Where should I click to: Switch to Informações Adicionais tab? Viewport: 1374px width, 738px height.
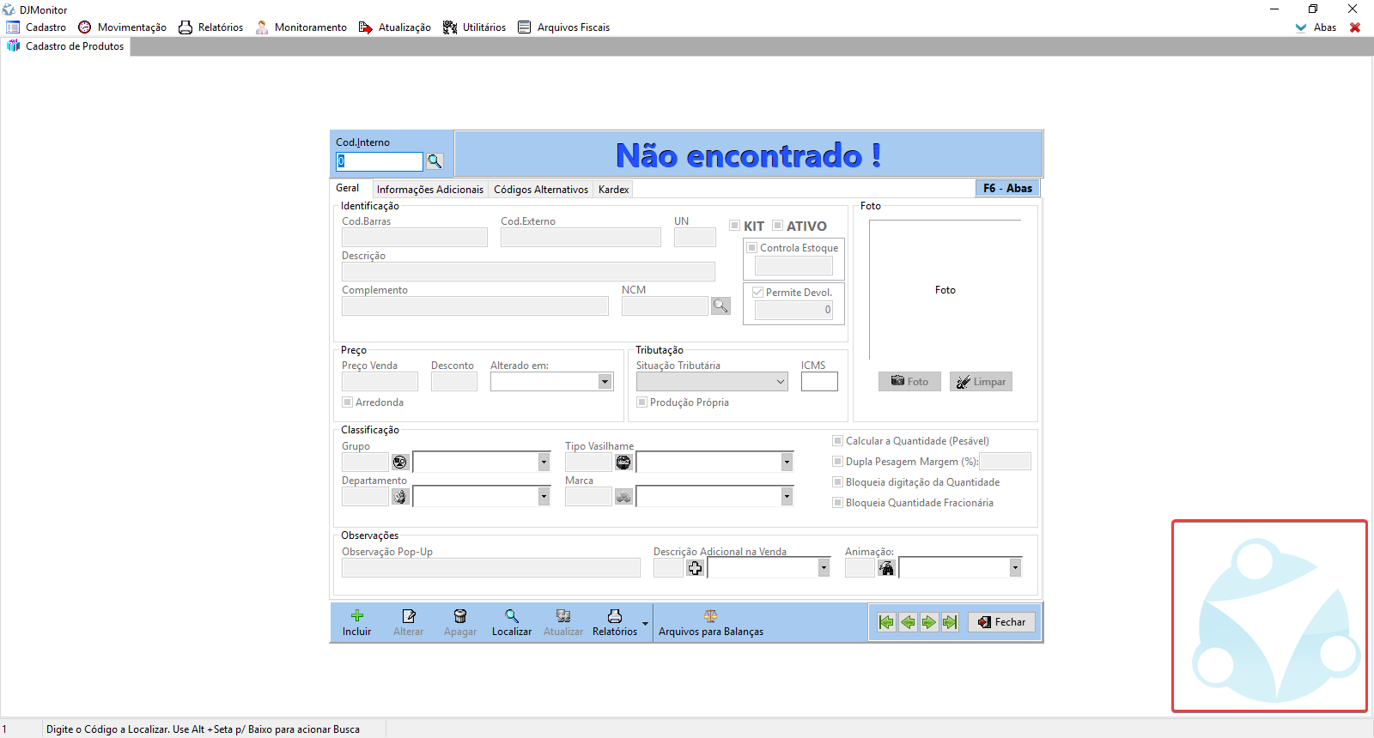pyautogui.click(x=429, y=190)
